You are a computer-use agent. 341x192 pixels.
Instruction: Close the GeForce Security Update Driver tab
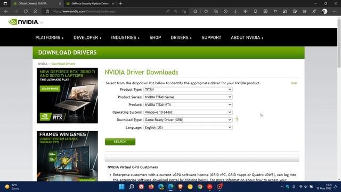click(x=113, y=4)
